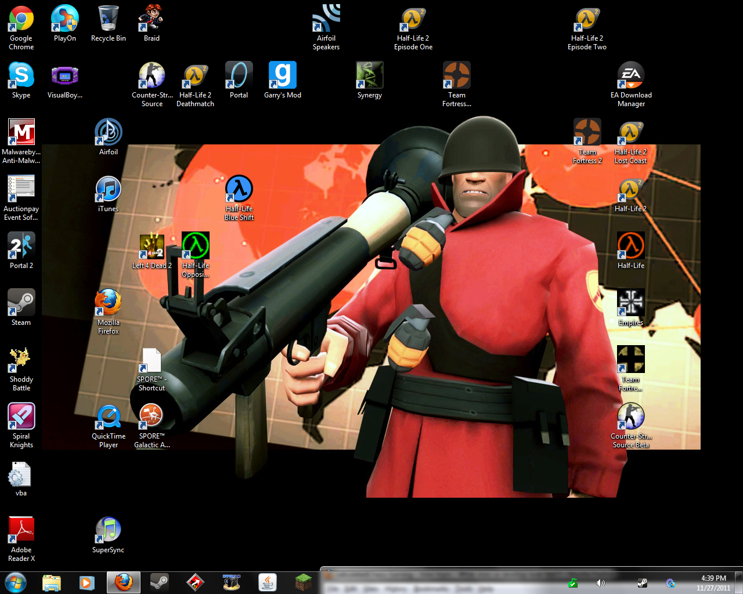Screen dimensions: 743x594
Task: Launch Portal 2 from the desktop
Action: (x=21, y=246)
